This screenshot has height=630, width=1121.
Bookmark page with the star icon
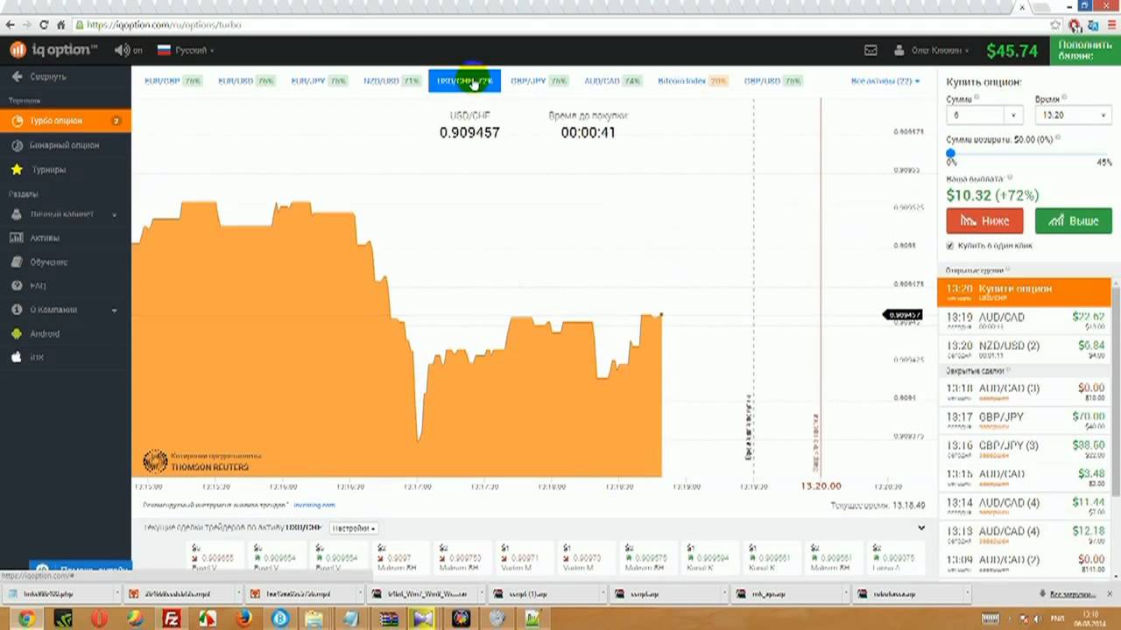tap(1055, 25)
